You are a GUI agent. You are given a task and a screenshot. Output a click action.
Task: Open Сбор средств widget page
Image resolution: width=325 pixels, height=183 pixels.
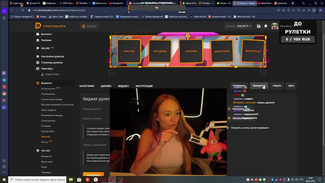click(48, 110)
